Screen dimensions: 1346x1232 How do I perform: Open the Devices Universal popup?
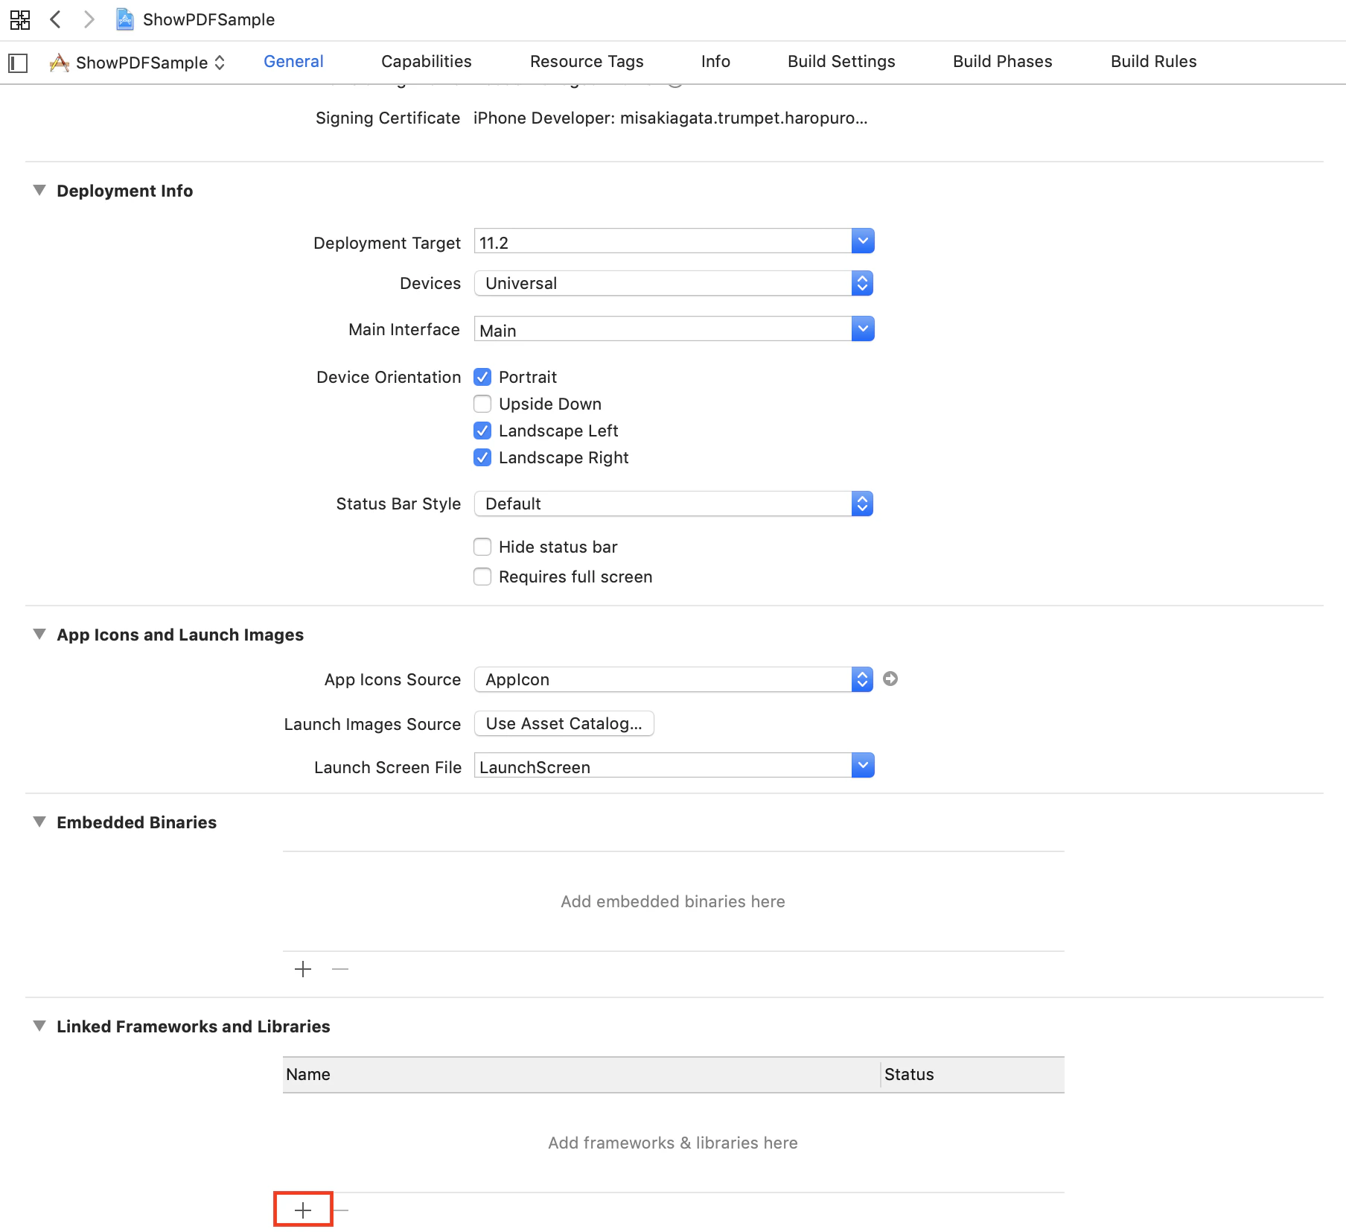pyautogui.click(x=674, y=283)
